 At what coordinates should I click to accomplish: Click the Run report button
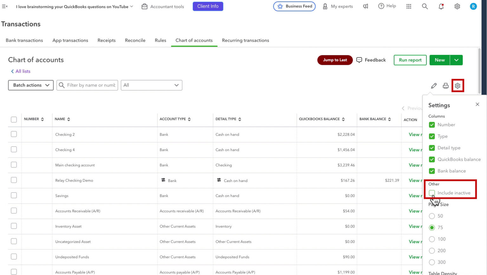(x=410, y=60)
